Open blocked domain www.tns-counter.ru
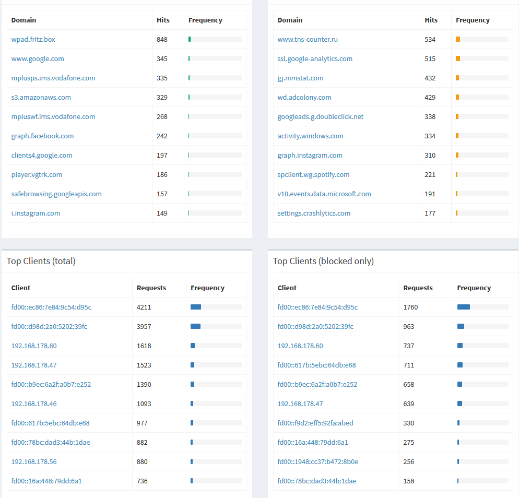 coord(308,39)
